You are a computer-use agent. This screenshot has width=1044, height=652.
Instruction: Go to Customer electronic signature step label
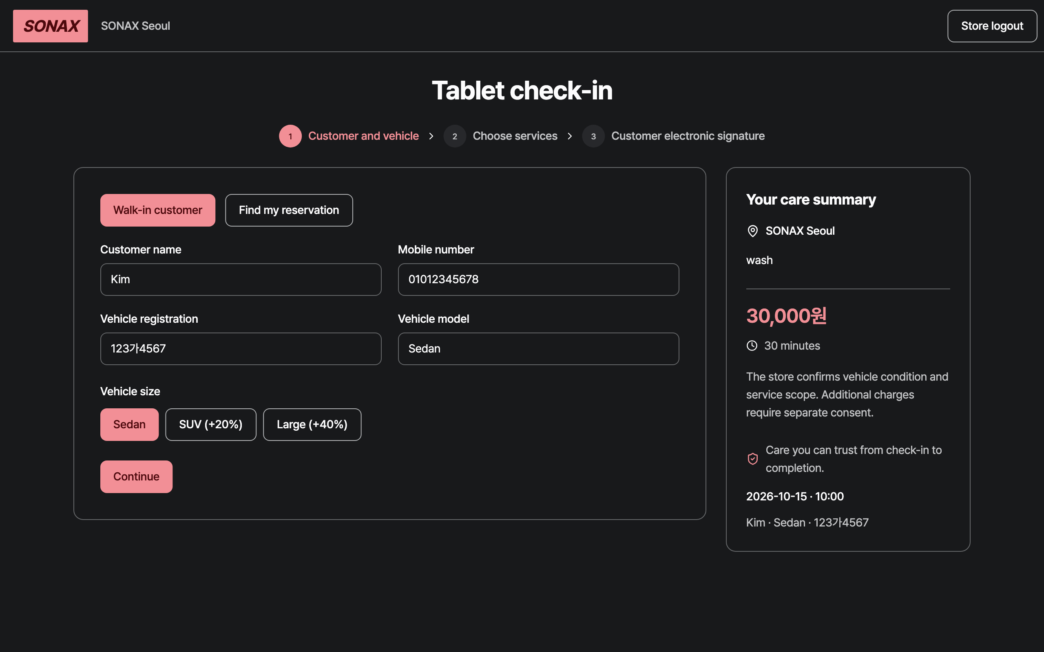coord(688,136)
